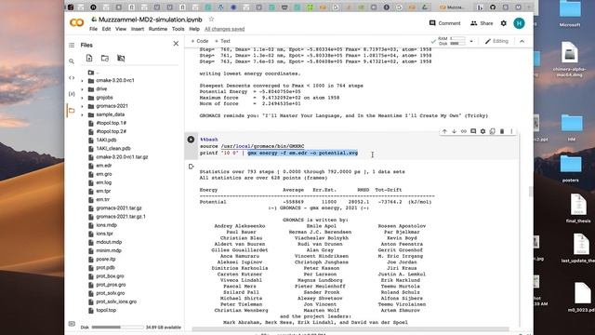The width and height of the screenshot is (595, 335).
Task: Select em.tpr file
Action: 103,191
